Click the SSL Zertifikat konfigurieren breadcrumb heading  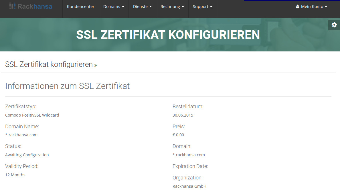49,64
